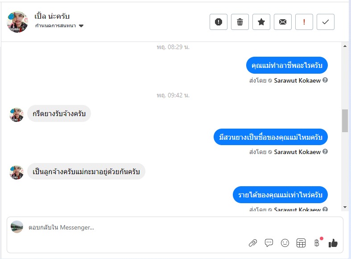Flag conversation with red exclamation icon

pyautogui.click(x=304, y=22)
